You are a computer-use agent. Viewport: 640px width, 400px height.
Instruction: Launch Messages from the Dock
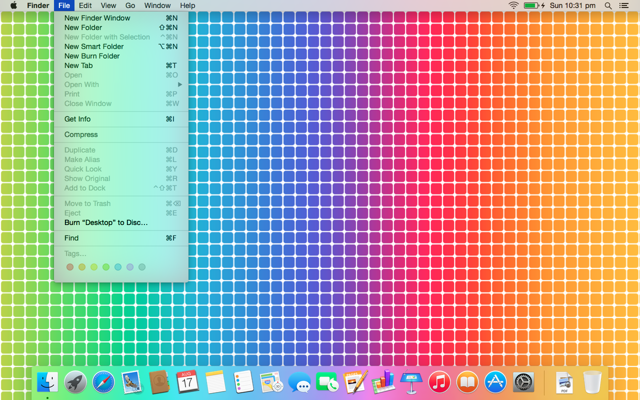point(299,383)
